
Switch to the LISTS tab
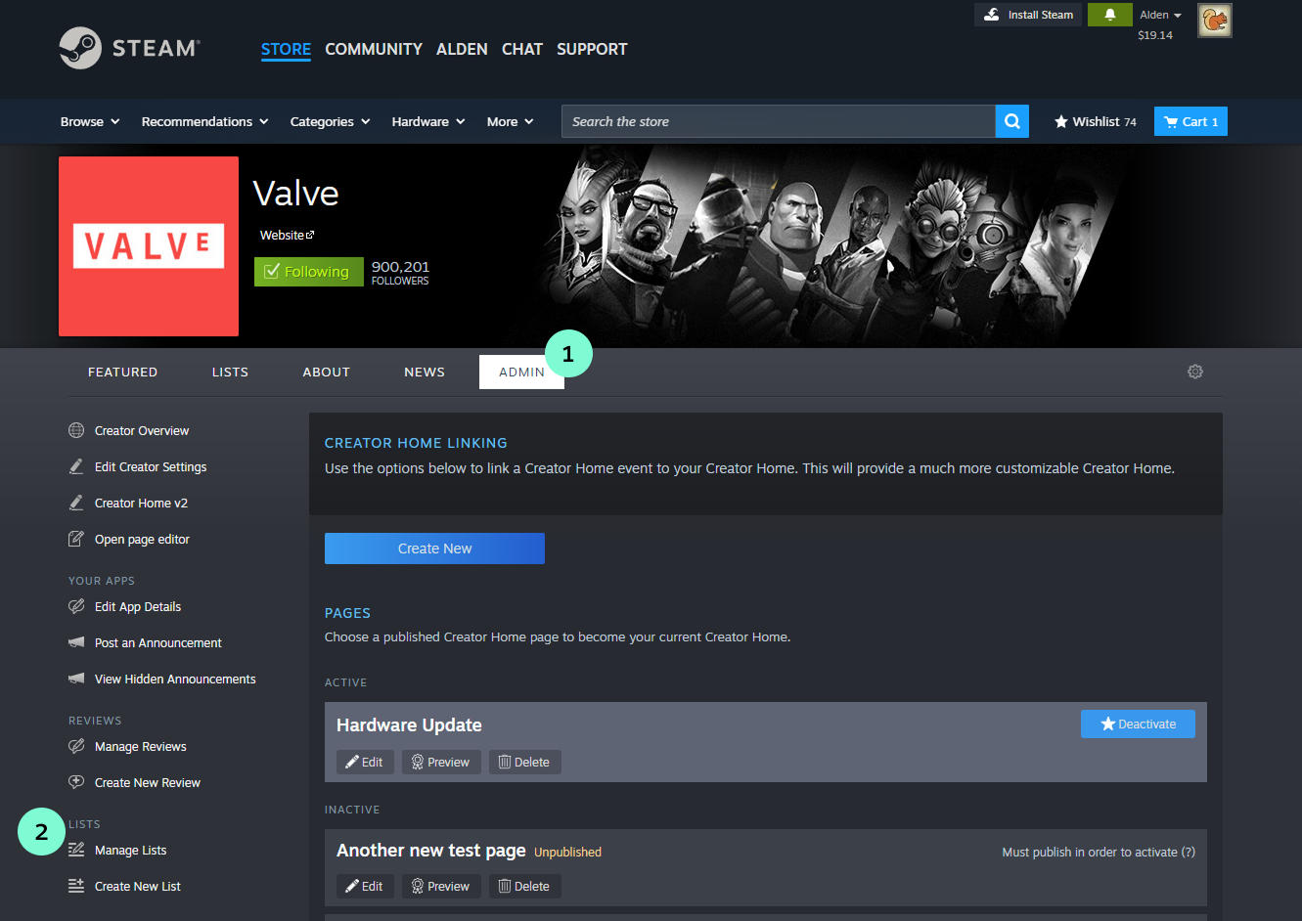[230, 372]
